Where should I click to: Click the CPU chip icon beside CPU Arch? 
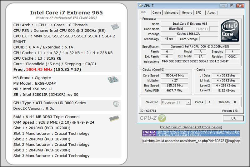click(x=115, y=27)
